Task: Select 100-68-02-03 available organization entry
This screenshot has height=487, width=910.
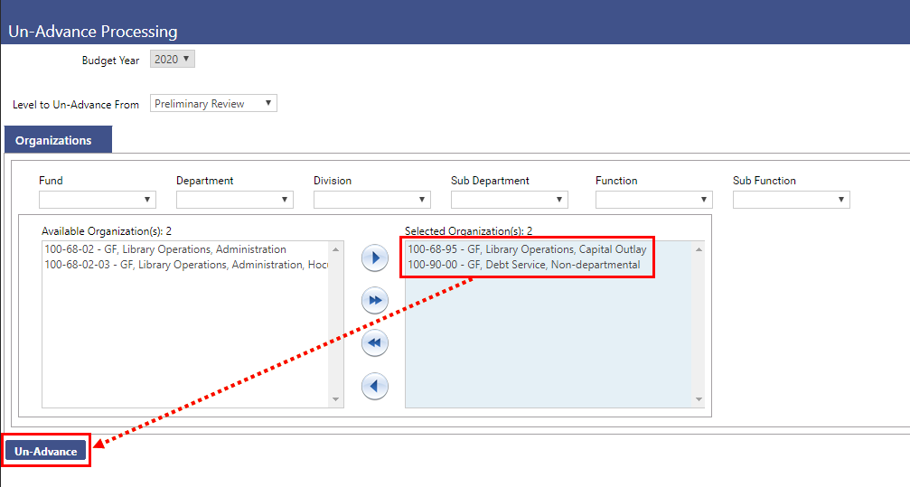Action: 185,265
